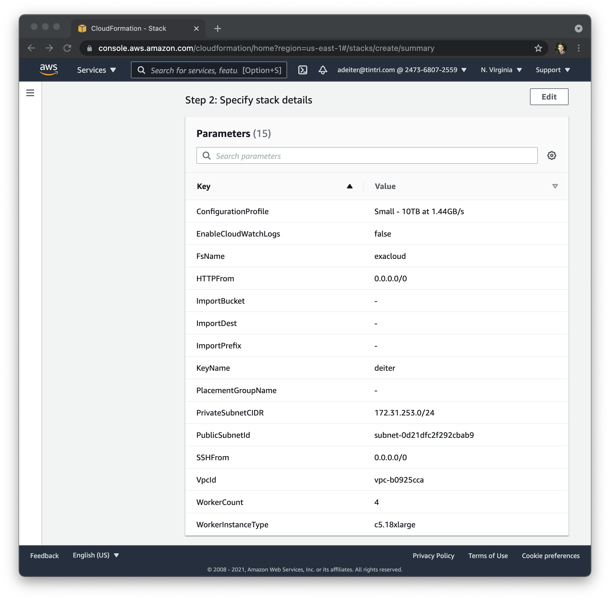Click the Edit button for Step 2
The height and width of the screenshot is (600, 610).
tap(549, 97)
